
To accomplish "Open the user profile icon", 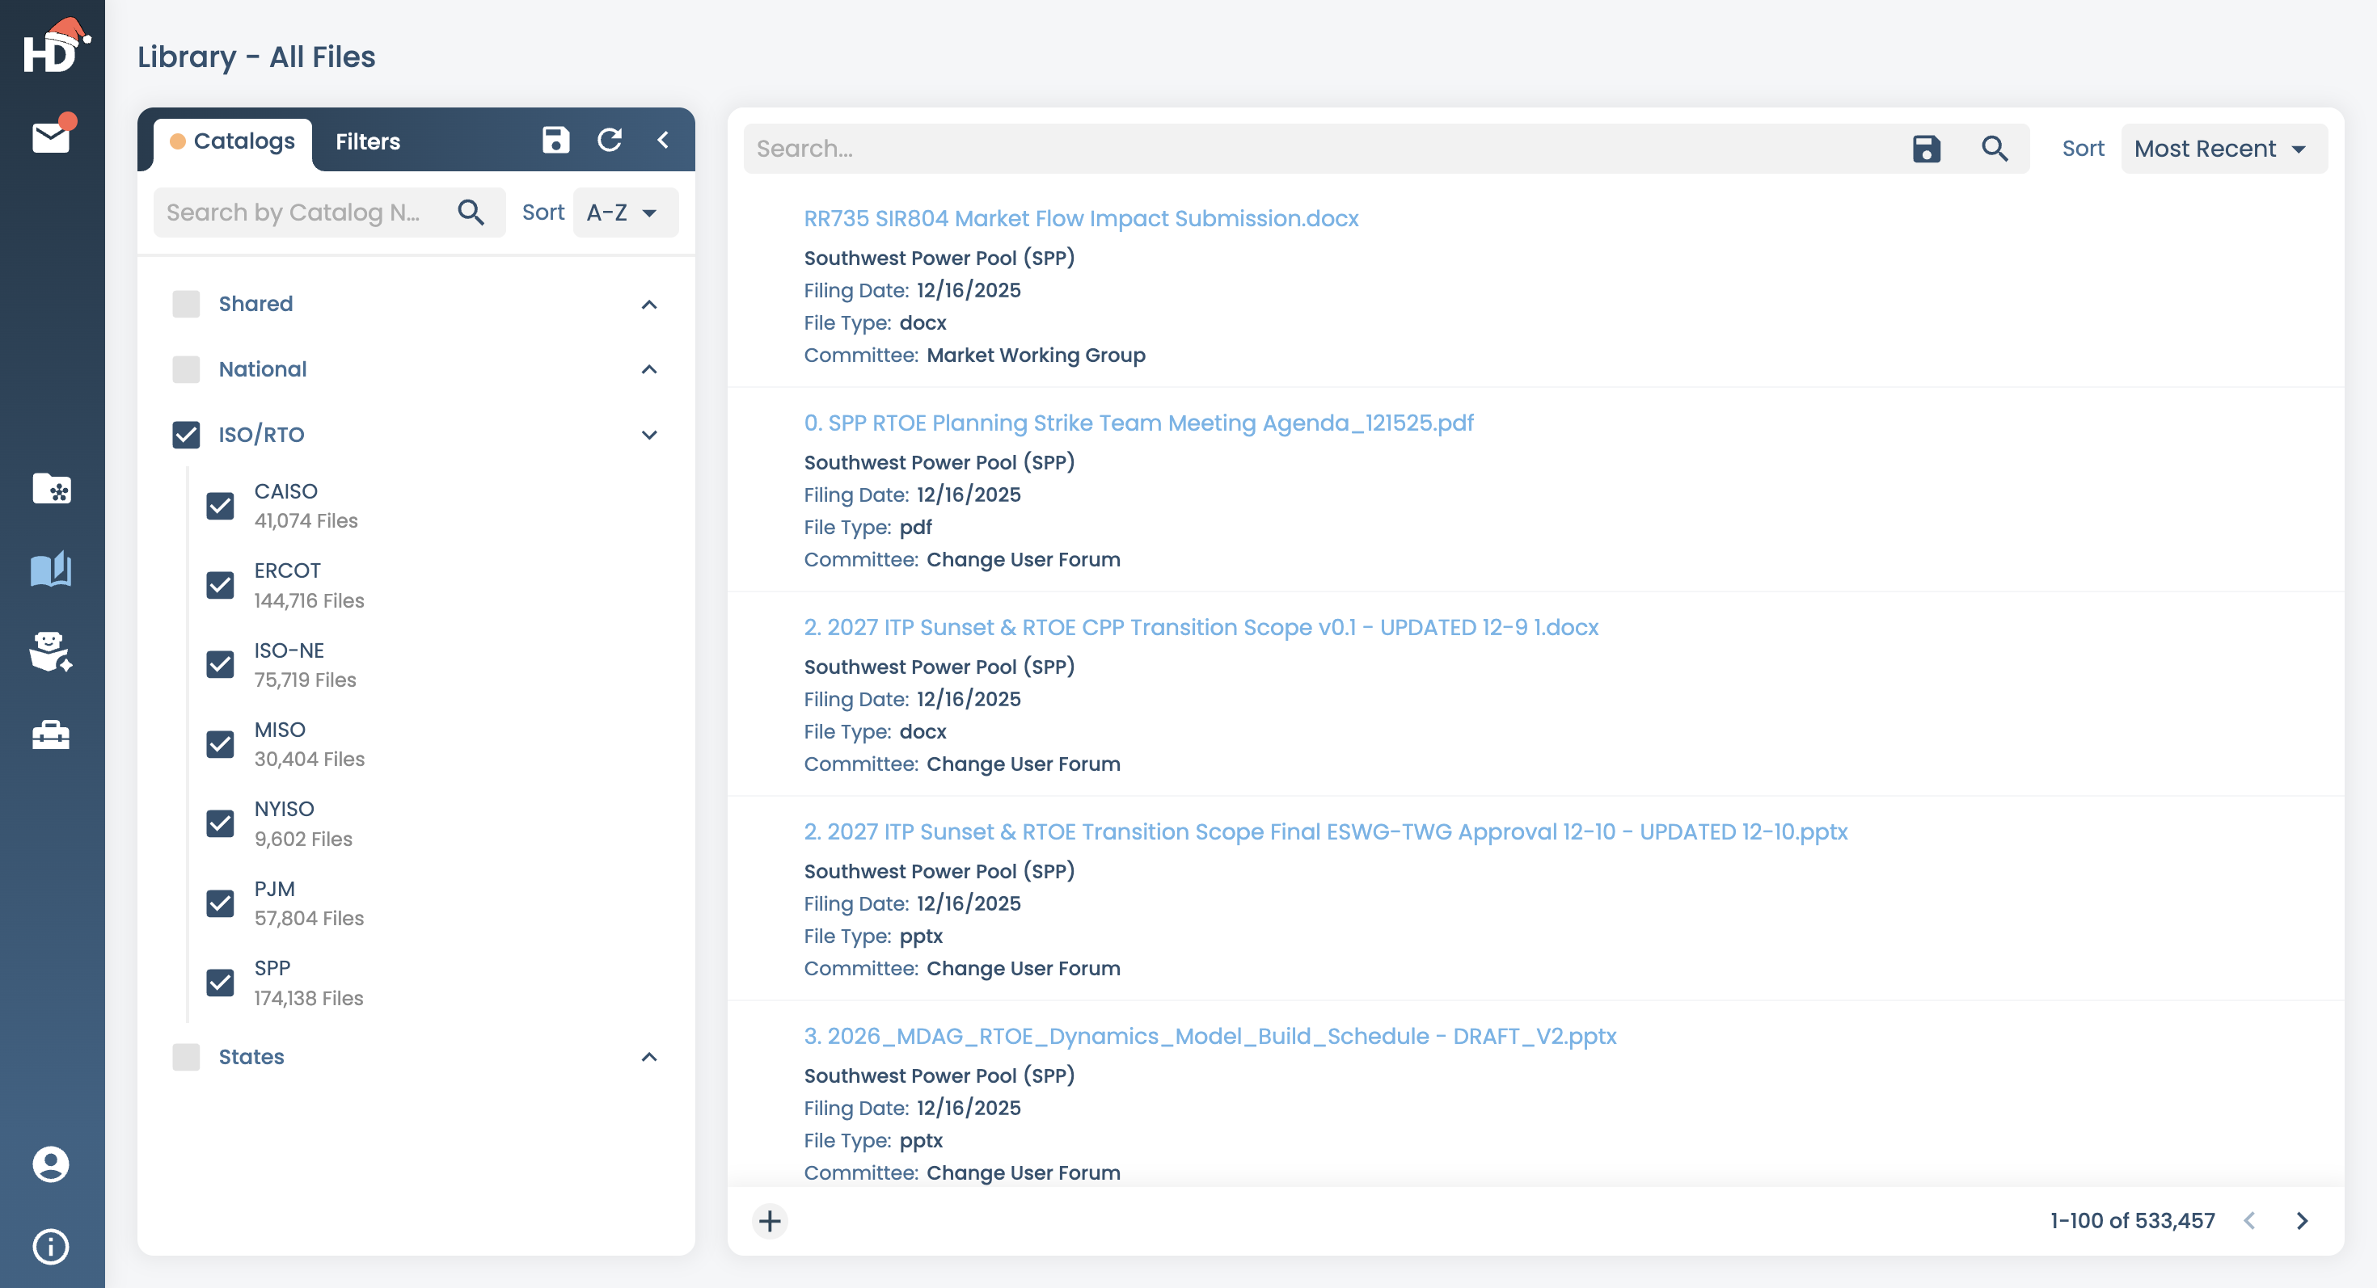I will pos(51,1164).
